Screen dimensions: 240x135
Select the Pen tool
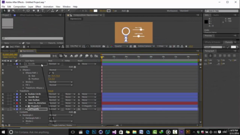click(x=38, y=11)
